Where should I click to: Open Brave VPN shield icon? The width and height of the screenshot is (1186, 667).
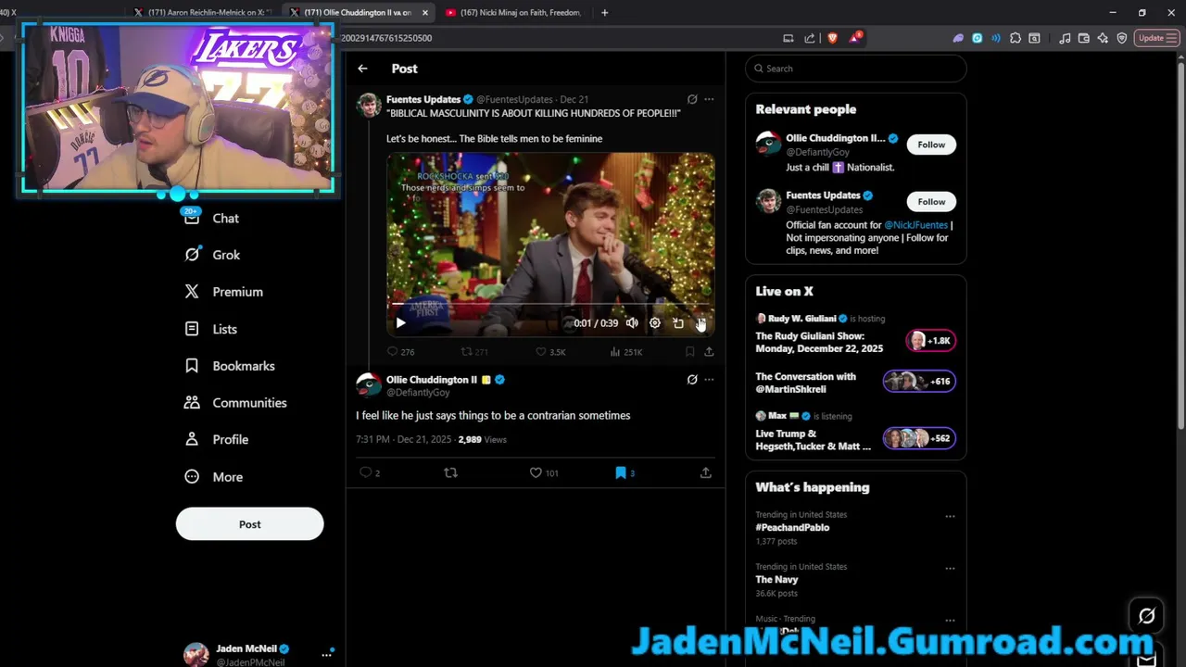1122,38
